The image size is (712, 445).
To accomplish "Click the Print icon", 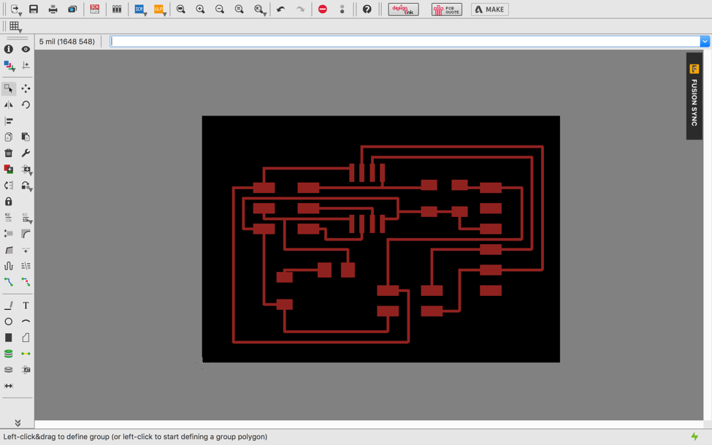I will pyautogui.click(x=53, y=9).
